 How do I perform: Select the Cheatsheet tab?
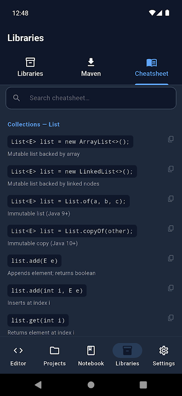[151, 68]
